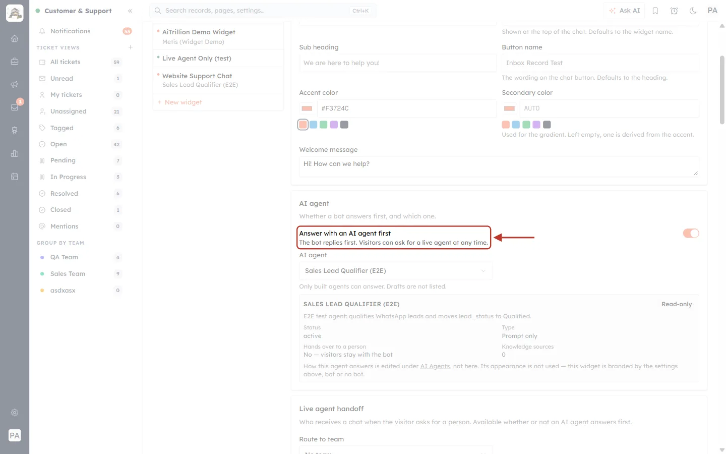Select Live Agent Only (test) widget
Screen dimensions: 726x454
[218, 59]
